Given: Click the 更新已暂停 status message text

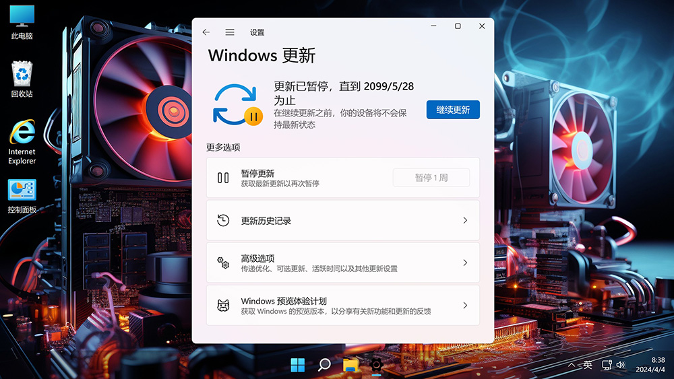Looking at the screenshot, I should tap(344, 93).
